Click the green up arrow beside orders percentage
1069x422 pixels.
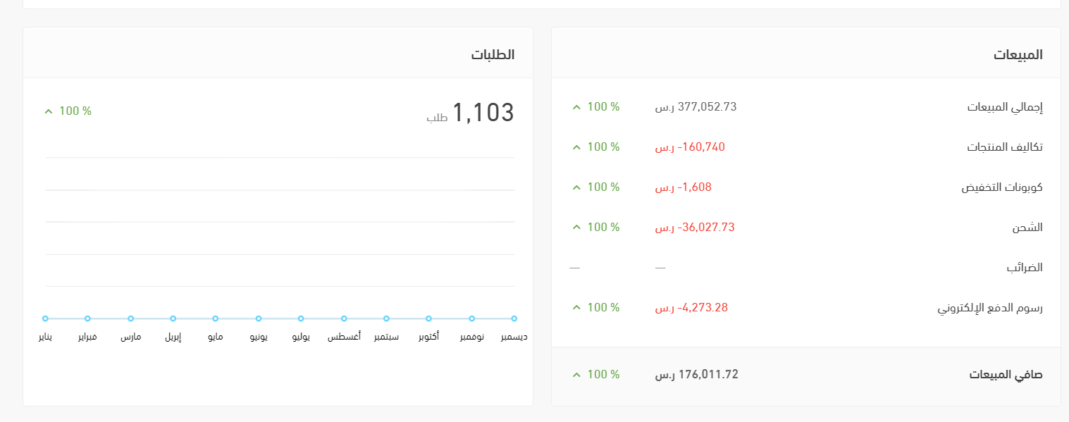(x=49, y=111)
